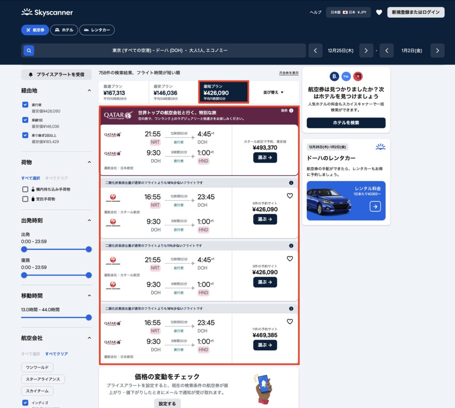Advance return date with next arrow

coord(437,51)
